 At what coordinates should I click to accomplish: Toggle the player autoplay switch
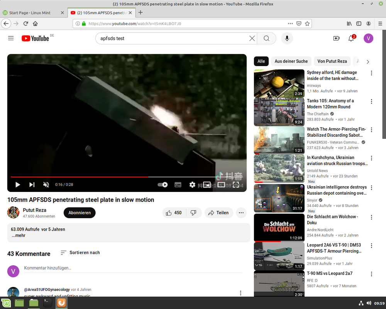(x=163, y=185)
